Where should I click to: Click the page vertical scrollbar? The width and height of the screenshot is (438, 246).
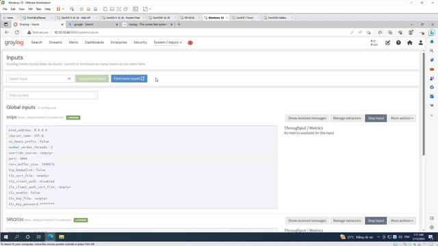[x=424, y=104]
